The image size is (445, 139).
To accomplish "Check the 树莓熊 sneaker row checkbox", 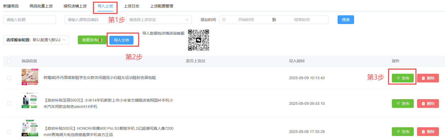I will 9,78.
